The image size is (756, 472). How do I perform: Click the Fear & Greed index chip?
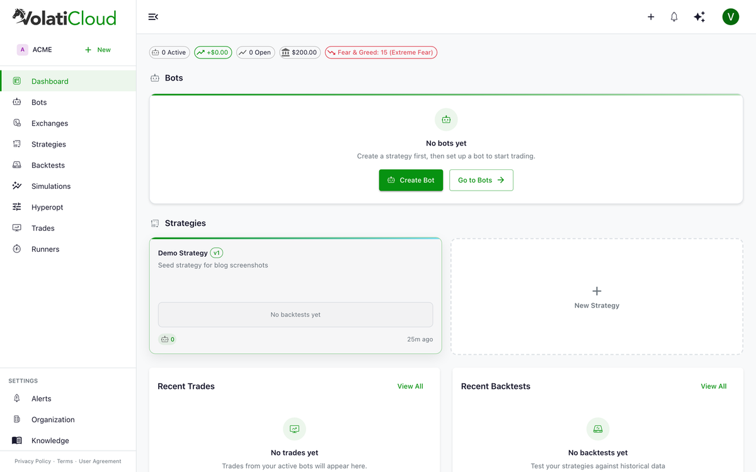coord(381,52)
